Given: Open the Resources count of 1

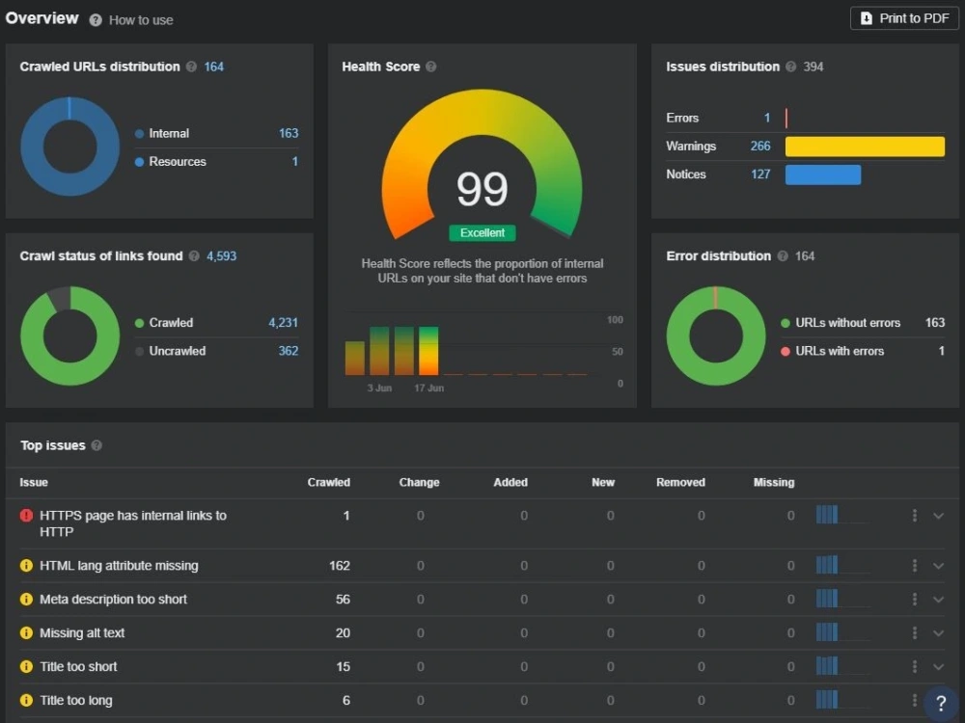Looking at the screenshot, I should [294, 162].
